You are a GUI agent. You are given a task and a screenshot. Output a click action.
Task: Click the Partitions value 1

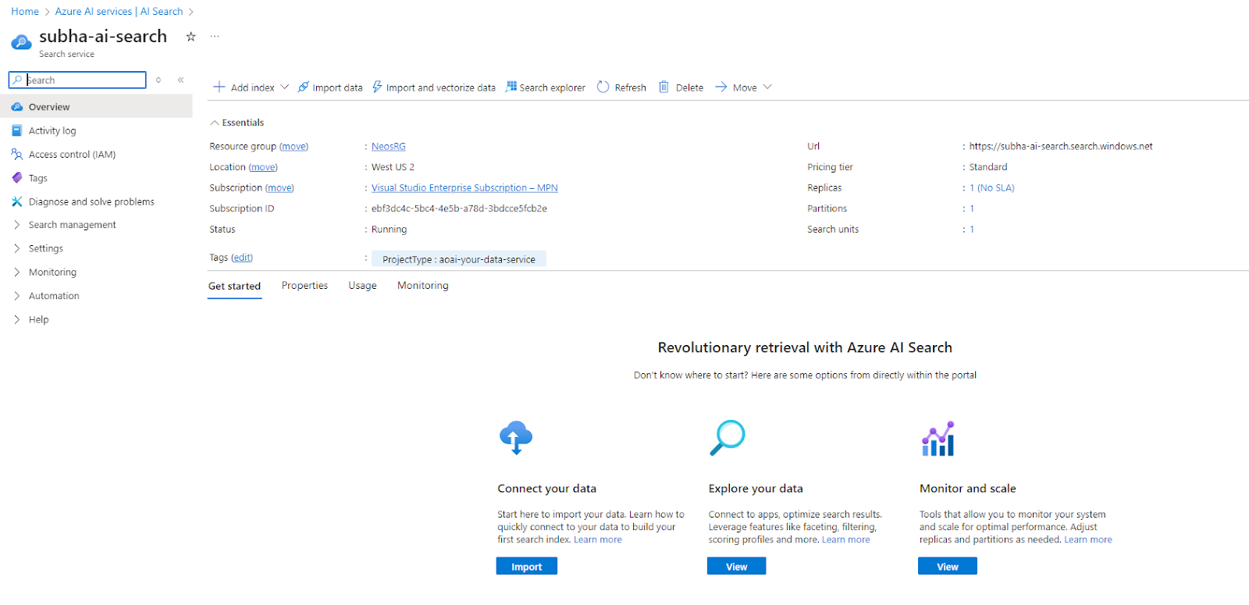point(972,208)
